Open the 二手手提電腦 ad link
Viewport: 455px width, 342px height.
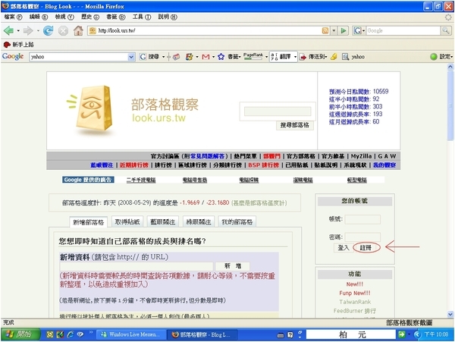[x=141, y=180]
